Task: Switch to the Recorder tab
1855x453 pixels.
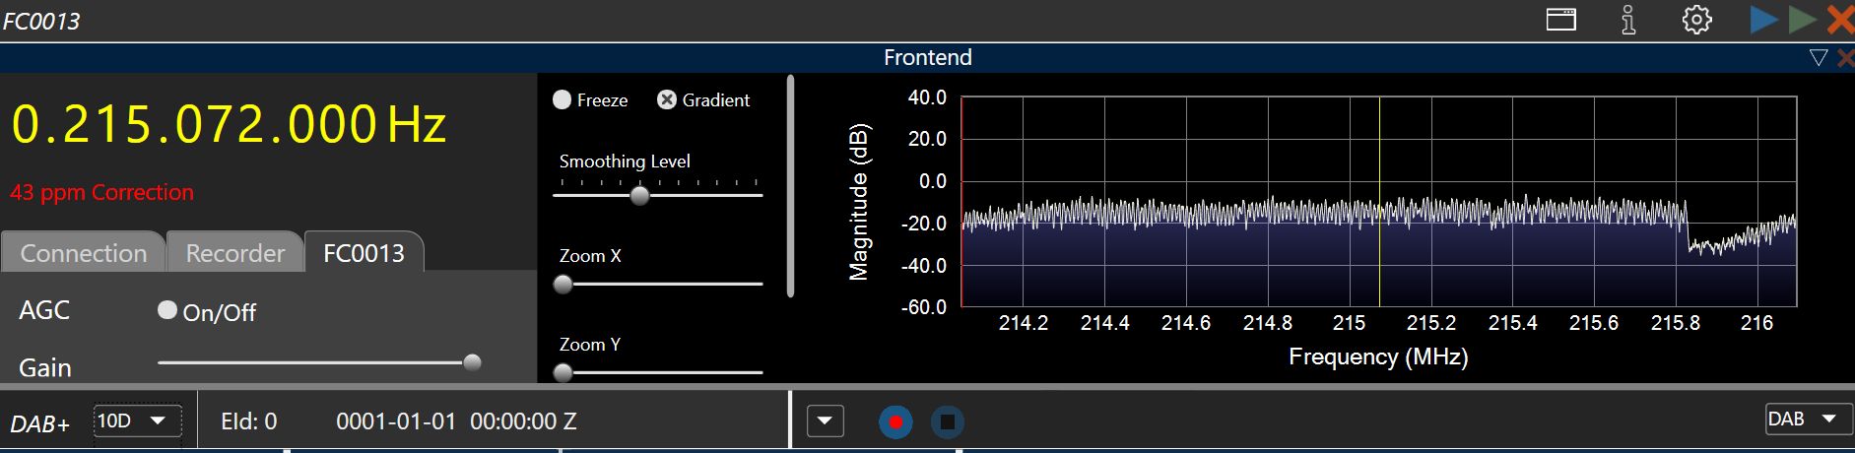Action: point(234,253)
